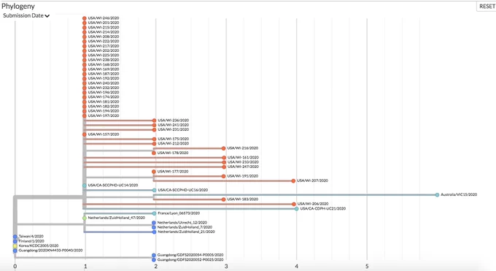Select the USA/WI-181/2020 tip node
The image size is (496, 271).
[x=85, y=102]
